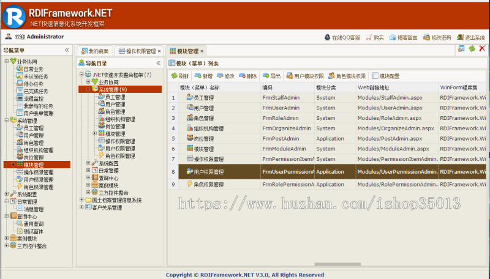Collapse 查询中心 in left navigation menu

tap(7, 216)
